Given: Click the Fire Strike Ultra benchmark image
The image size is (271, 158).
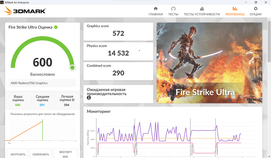Looking at the screenshot, I should pyautogui.click(x=209, y=63).
